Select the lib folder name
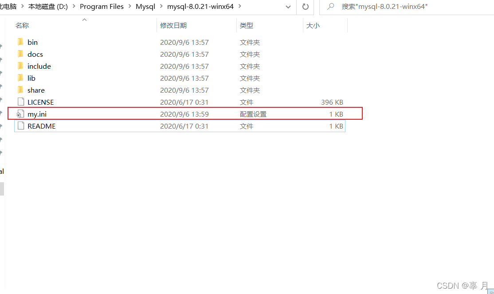 point(31,78)
